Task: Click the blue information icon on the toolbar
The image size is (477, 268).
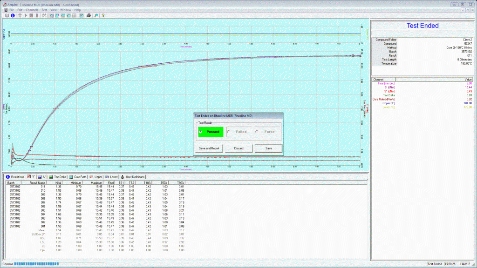Action: tap(13, 15)
